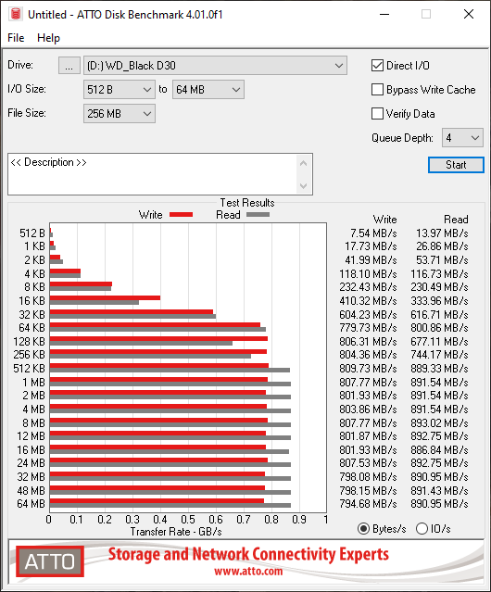Close the ATTO Disk Benchmark window
491x592 pixels.
pyautogui.click(x=469, y=14)
